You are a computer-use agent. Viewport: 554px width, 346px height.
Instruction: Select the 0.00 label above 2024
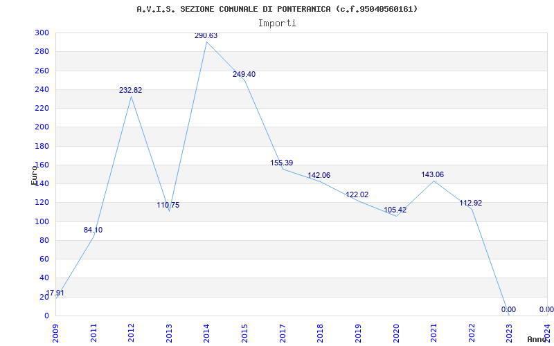click(546, 309)
